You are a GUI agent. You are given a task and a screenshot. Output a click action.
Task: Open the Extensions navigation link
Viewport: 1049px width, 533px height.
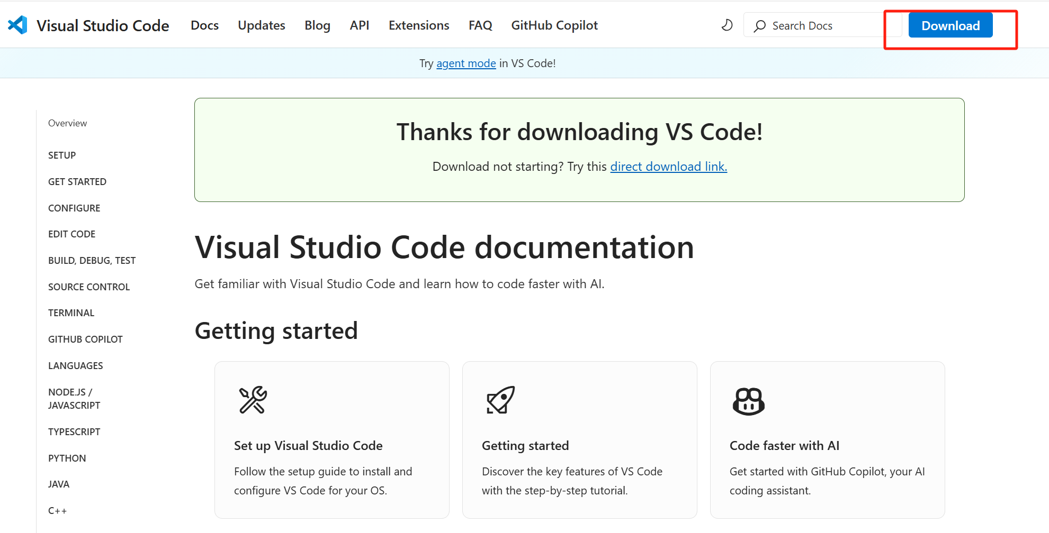(419, 25)
